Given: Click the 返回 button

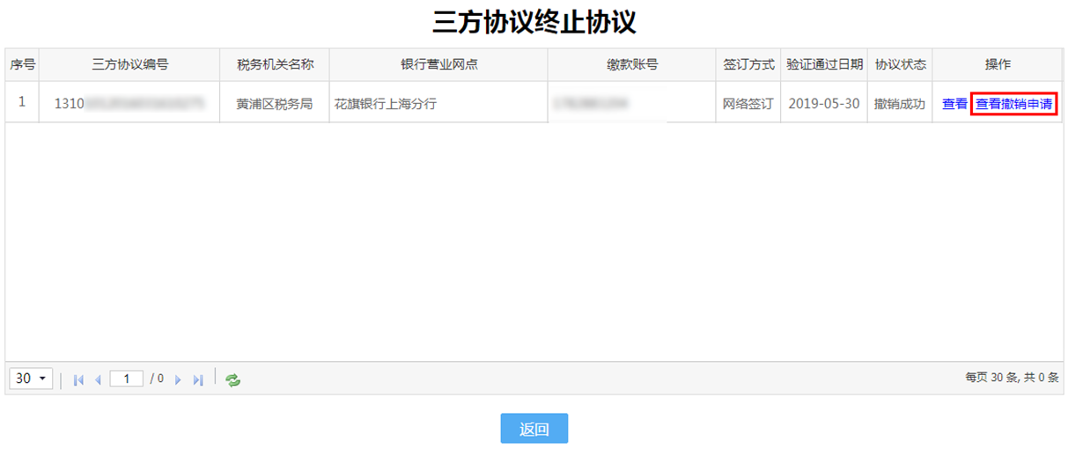Looking at the screenshot, I should coord(534,429).
